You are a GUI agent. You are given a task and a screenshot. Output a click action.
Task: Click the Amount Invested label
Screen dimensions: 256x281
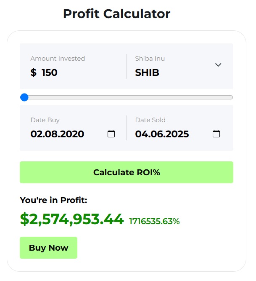point(58,59)
